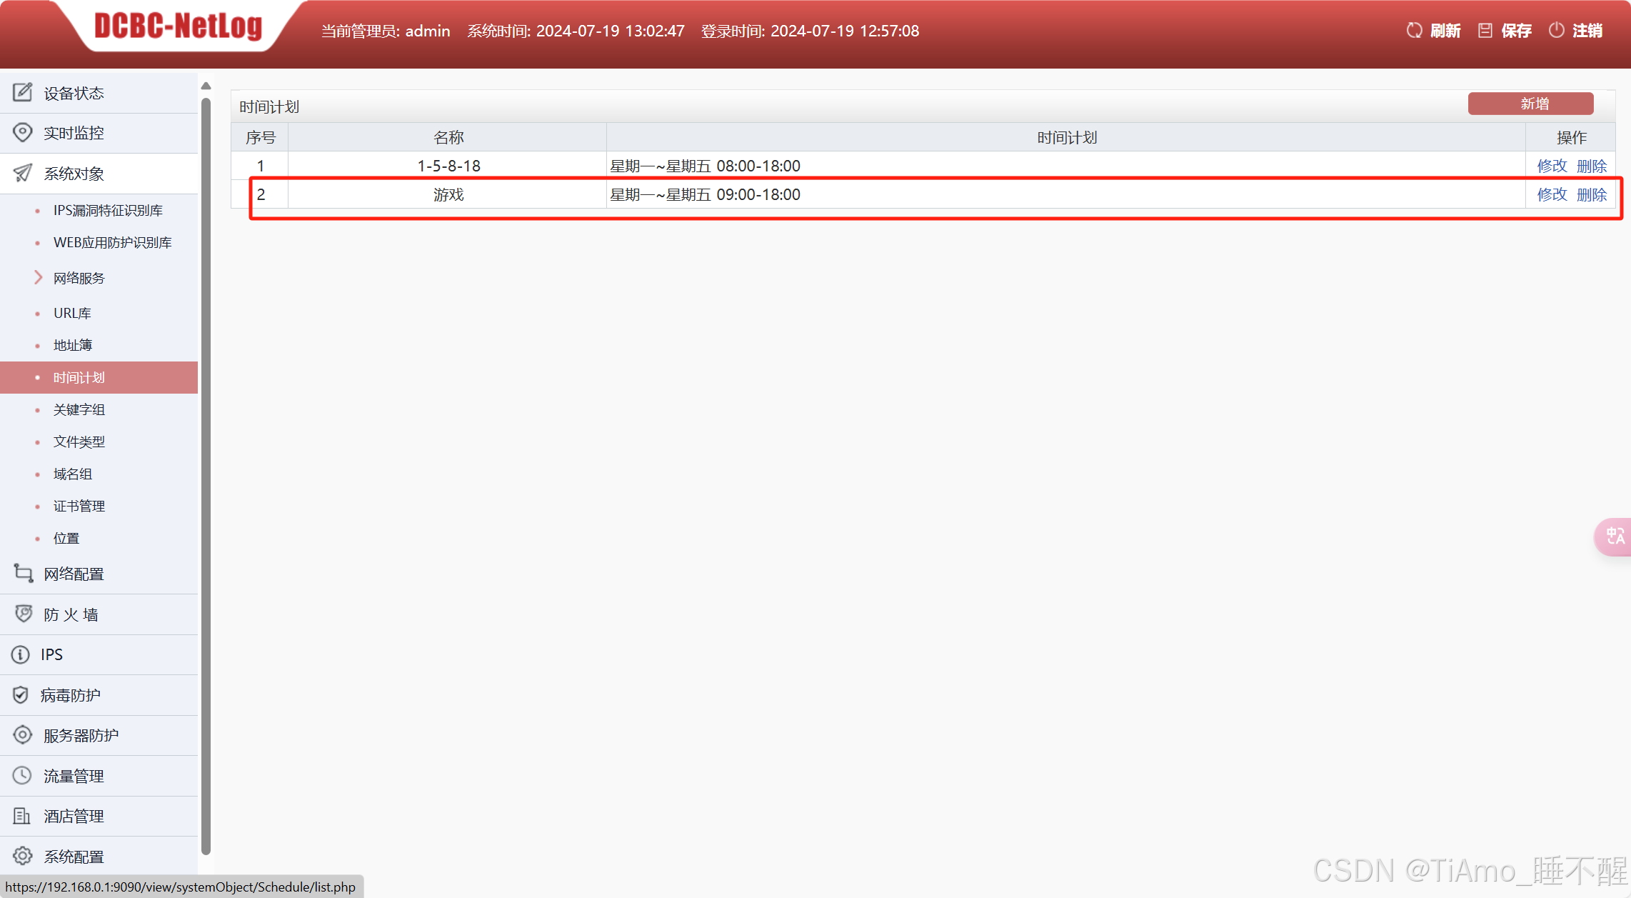Screen dimensions: 1631x898
Task: Click the 1-5-8-18 name cell
Action: (x=448, y=166)
